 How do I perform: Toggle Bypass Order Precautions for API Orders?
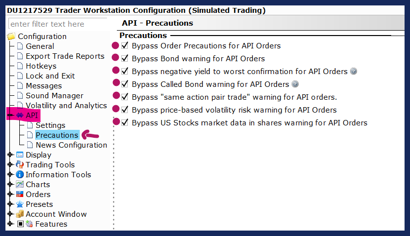point(125,45)
